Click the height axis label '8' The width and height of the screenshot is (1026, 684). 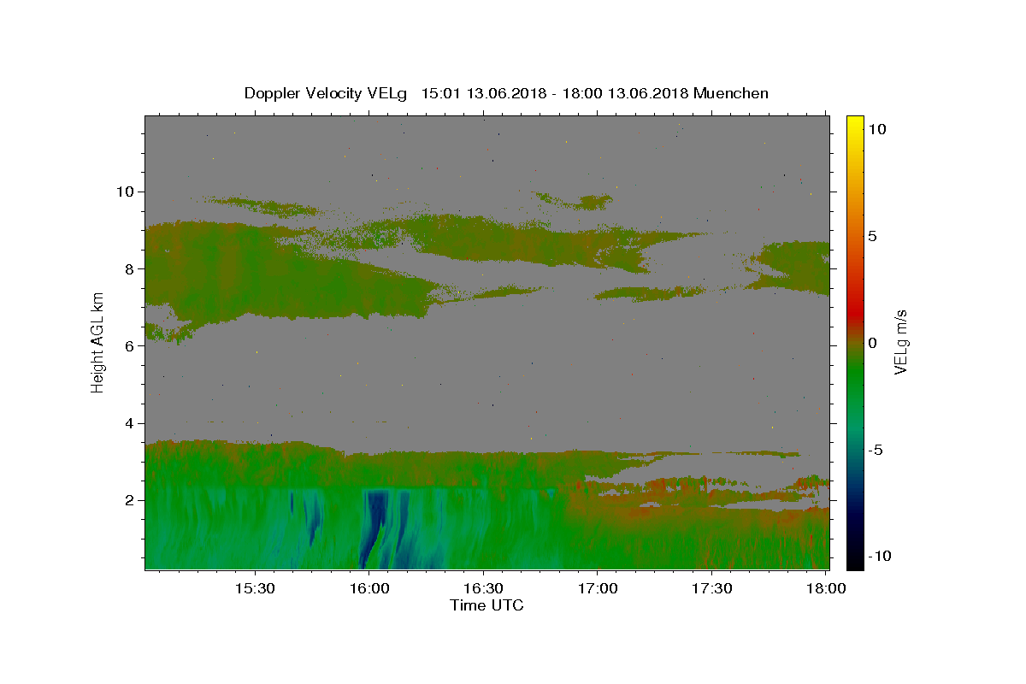pyautogui.click(x=132, y=268)
